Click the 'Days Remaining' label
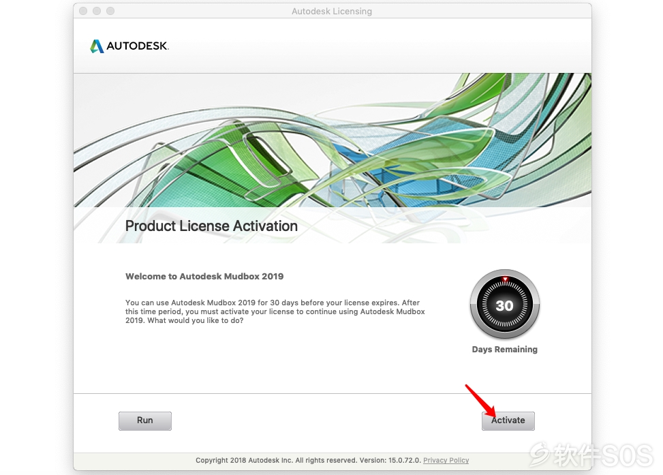This screenshot has width=663, height=475. click(x=504, y=350)
